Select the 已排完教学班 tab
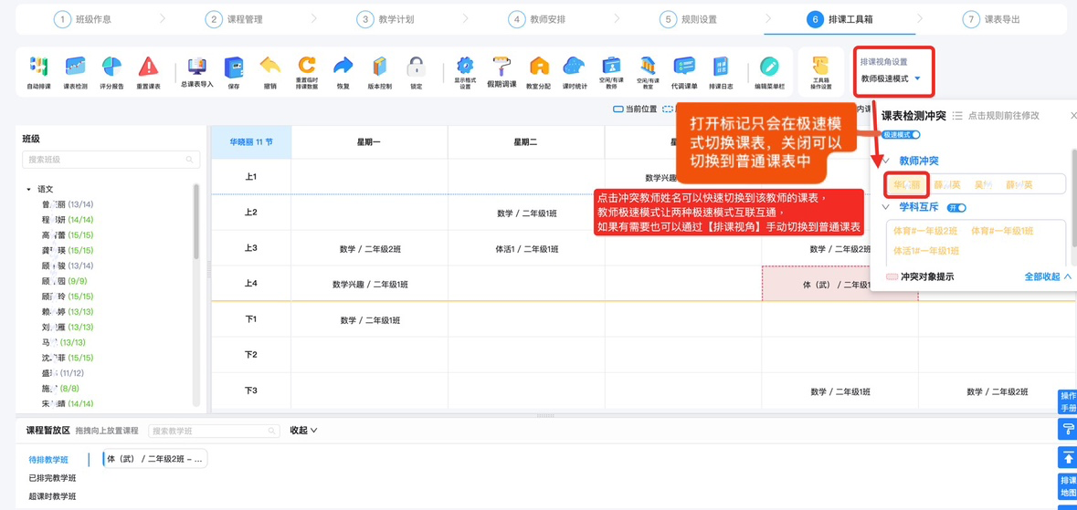The width and height of the screenshot is (1077, 510). click(52, 478)
